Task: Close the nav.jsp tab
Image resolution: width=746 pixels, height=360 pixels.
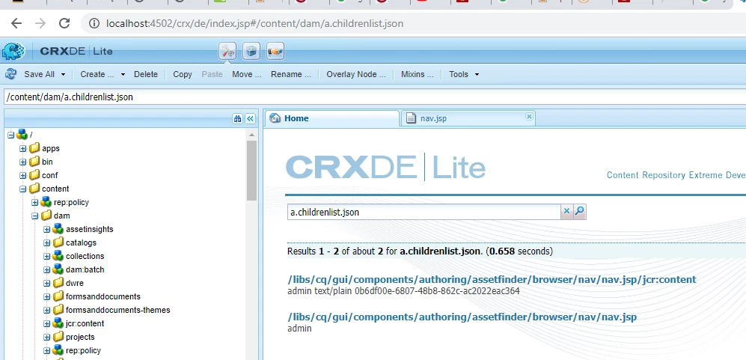Action: (529, 116)
